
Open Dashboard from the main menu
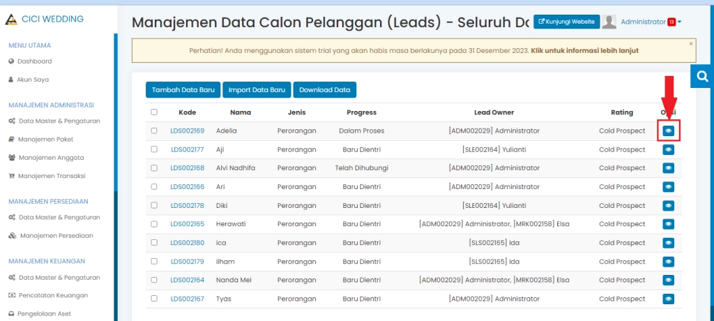point(34,61)
